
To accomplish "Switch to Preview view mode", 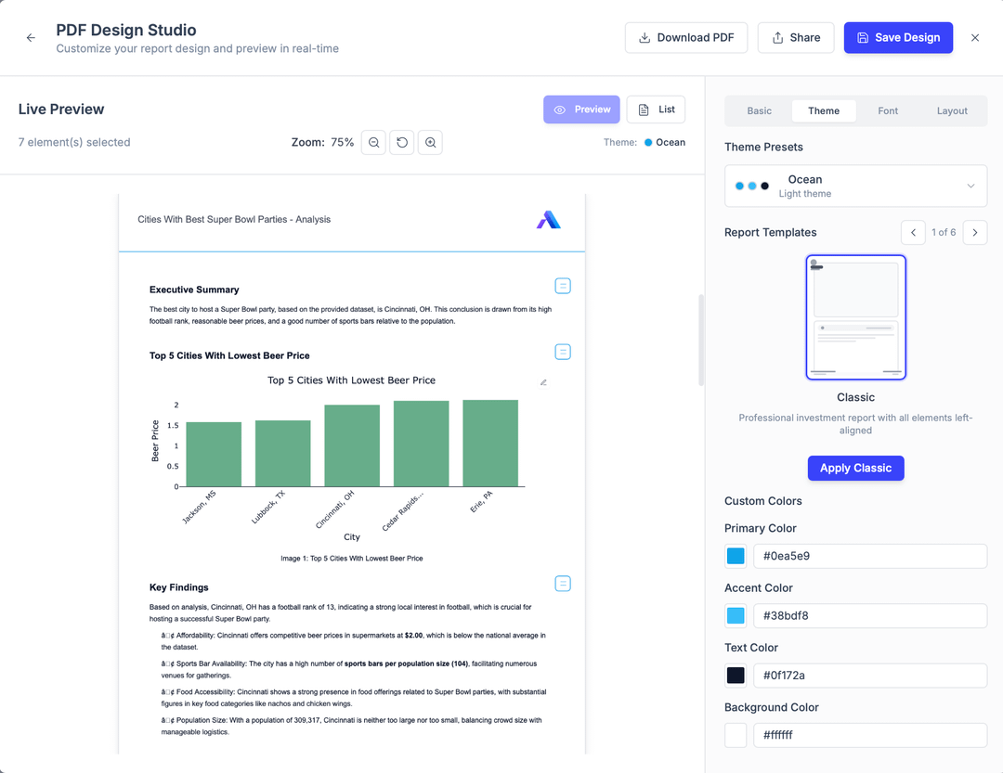I will (x=581, y=110).
